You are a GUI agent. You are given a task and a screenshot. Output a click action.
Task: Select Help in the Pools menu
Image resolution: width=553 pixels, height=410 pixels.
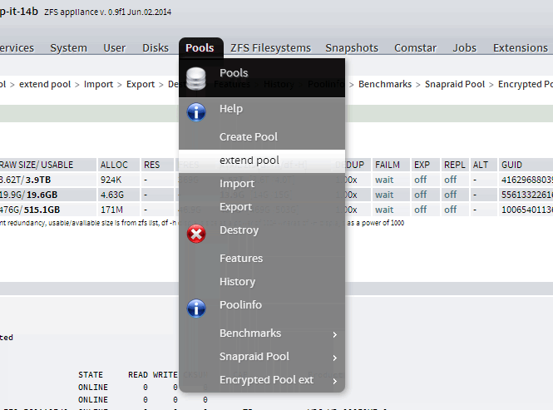click(262, 109)
